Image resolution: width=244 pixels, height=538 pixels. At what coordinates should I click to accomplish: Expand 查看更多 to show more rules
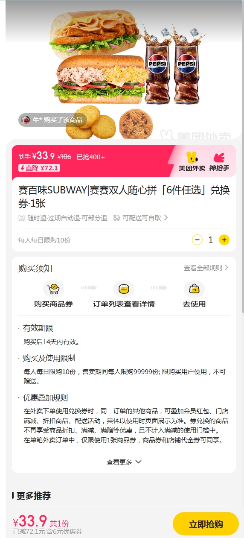coord(124,462)
